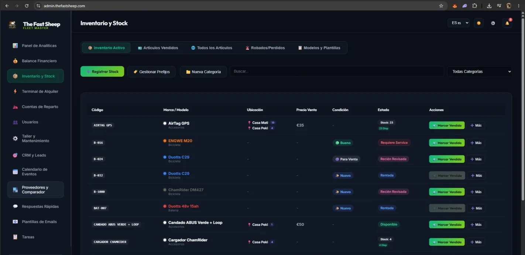
Task: Open Terminal de Alquiler from sidebar
Action: pyautogui.click(x=35, y=91)
